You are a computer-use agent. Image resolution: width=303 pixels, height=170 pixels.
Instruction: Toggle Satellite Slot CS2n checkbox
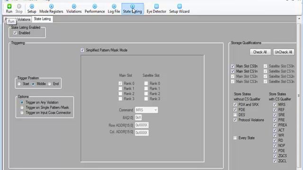(x=266, y=76)
